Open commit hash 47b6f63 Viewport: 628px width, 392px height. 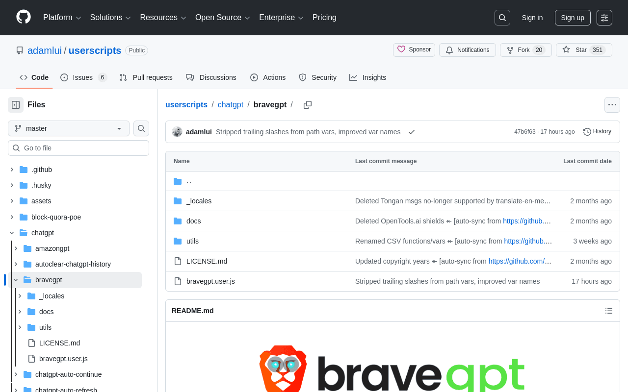[525, 132]
